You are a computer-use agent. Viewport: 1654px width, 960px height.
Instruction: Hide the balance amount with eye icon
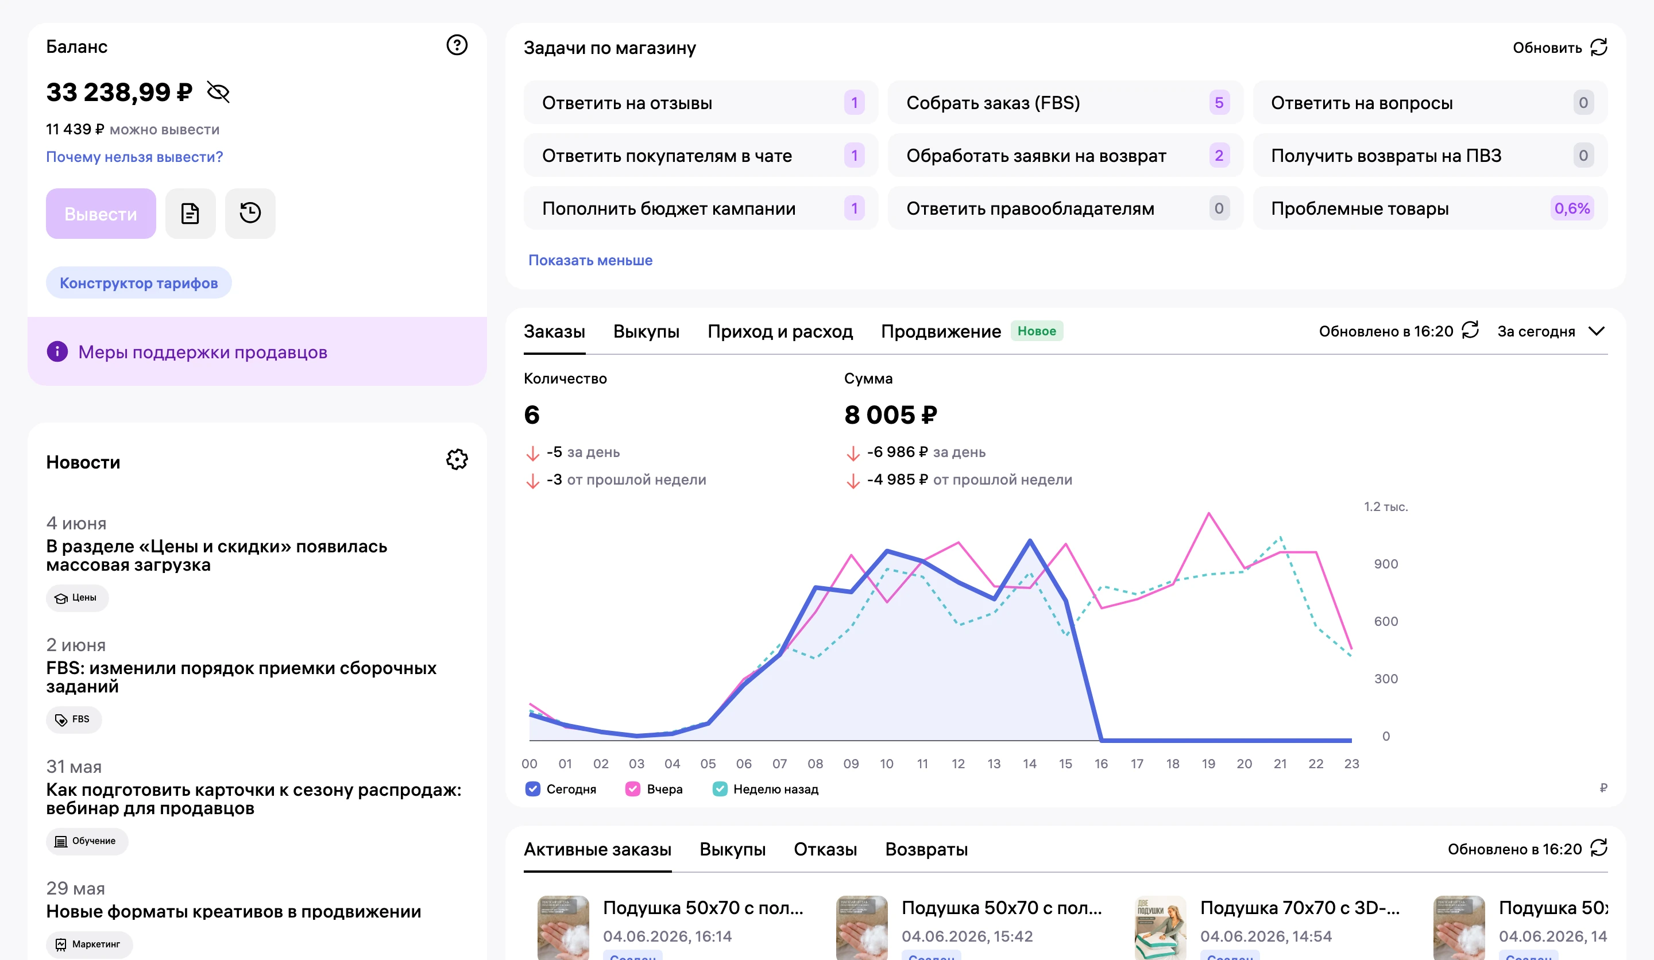(218, 92)
